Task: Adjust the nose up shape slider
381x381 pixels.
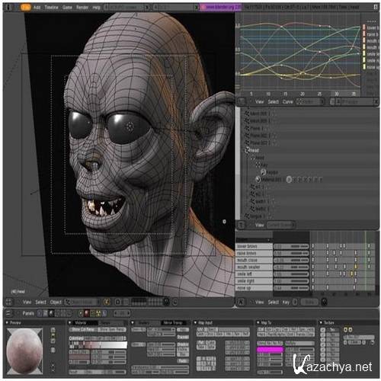Action: [x=291, y=288]
